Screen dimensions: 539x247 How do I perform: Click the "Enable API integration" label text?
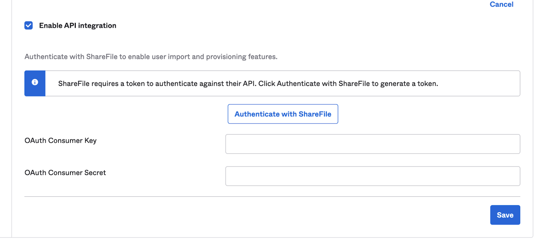point(77,26)
